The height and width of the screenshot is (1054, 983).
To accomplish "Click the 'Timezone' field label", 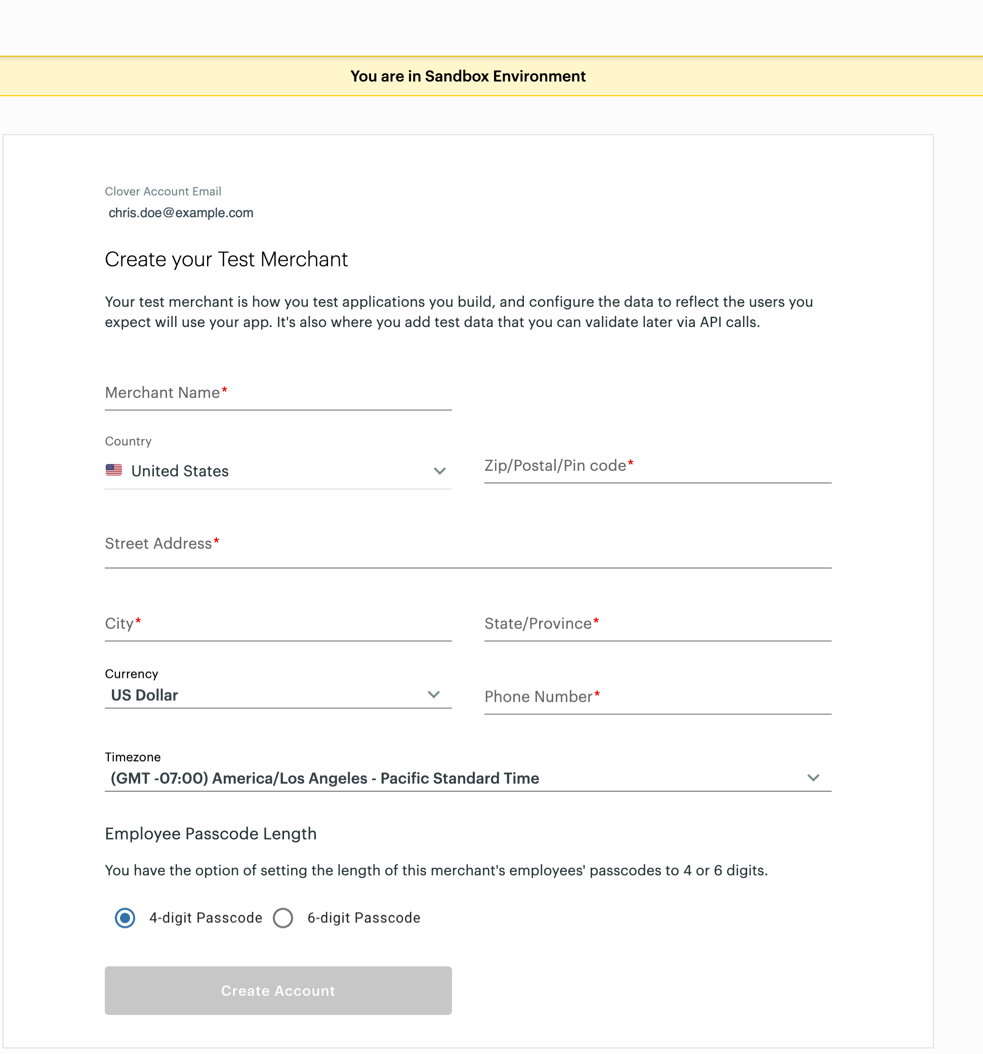I will point(133,757).
